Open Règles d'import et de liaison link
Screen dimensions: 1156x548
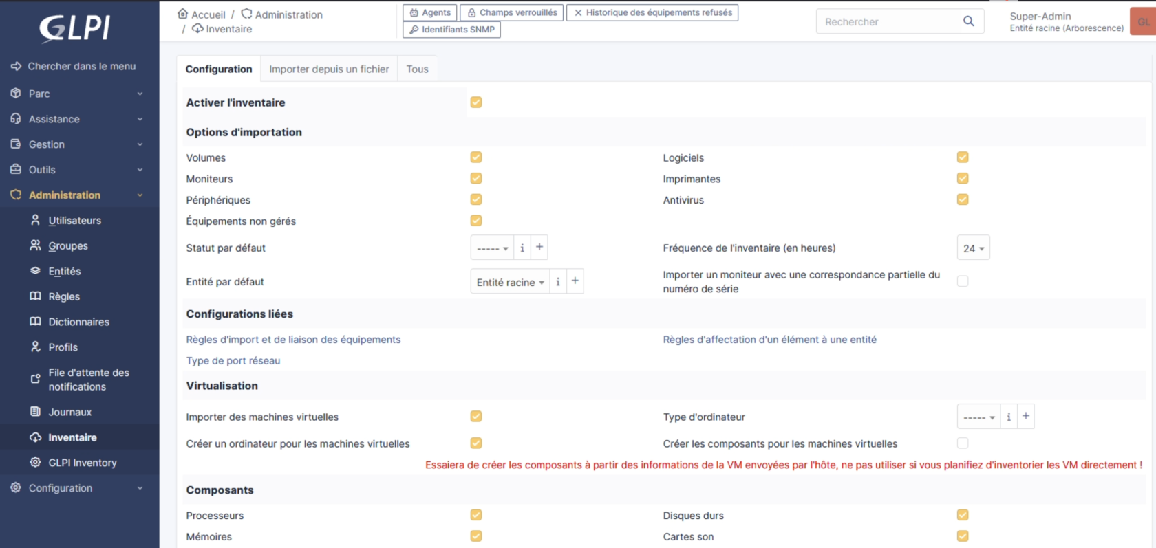tap(293, 340)
